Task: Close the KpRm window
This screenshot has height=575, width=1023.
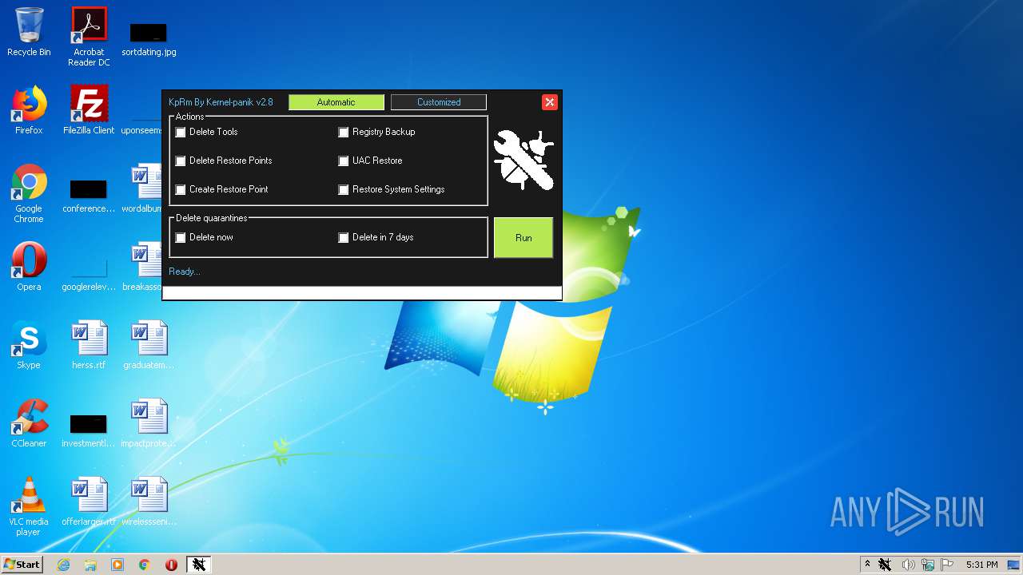Action: (549, 102)
